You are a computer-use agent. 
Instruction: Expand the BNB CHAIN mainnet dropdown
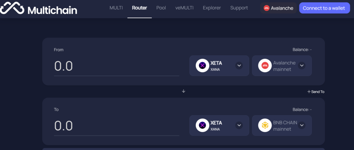click(x=301, y=125)
